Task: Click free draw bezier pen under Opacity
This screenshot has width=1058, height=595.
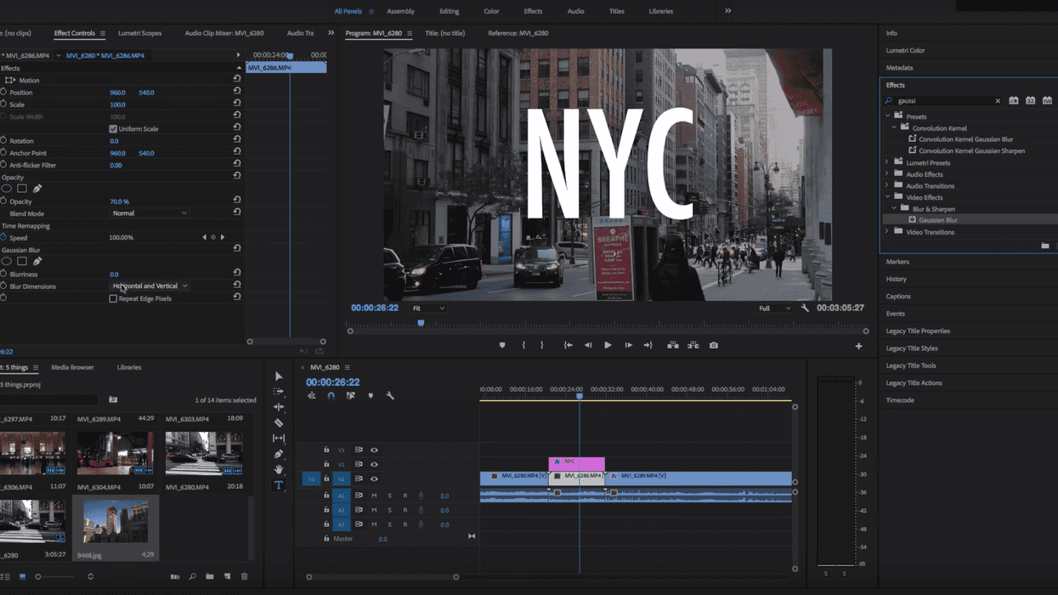Action: 37,189
